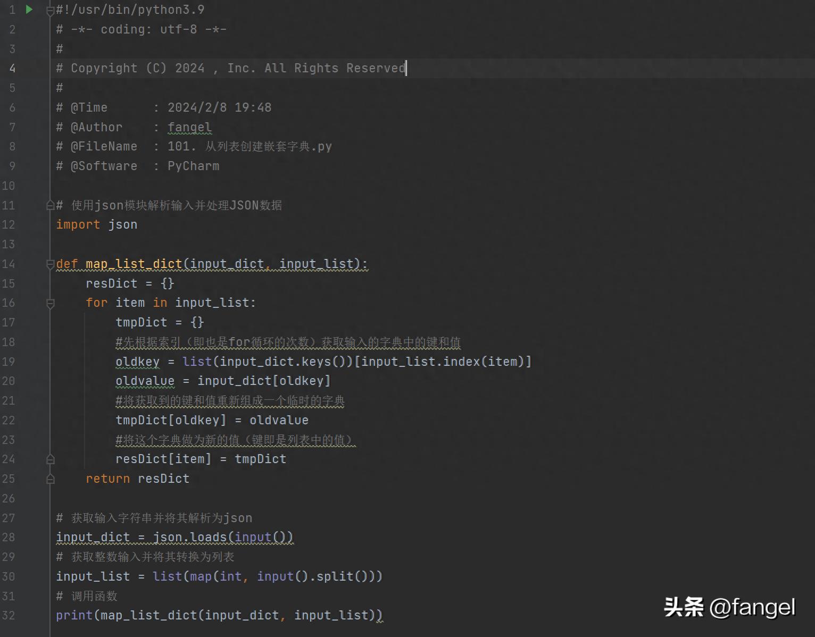Click fold end marker at return resDict line
This screenshot has width=815, height=637.
pyautogui.click(x=51, y=479)
